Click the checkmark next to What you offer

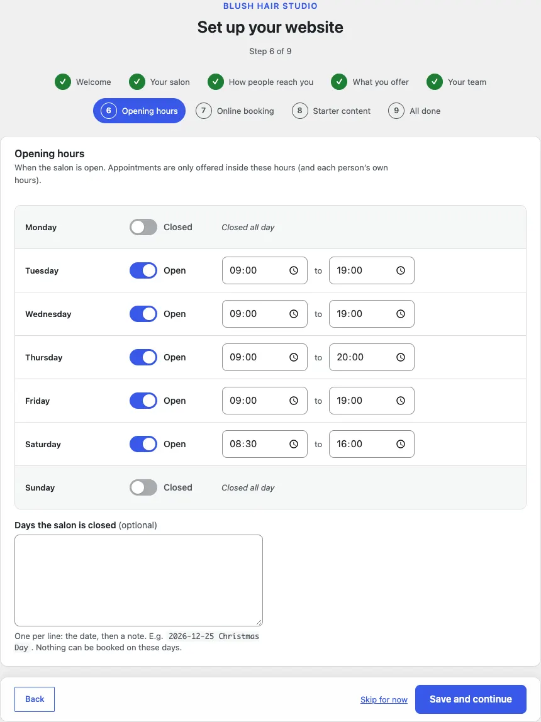339,82
